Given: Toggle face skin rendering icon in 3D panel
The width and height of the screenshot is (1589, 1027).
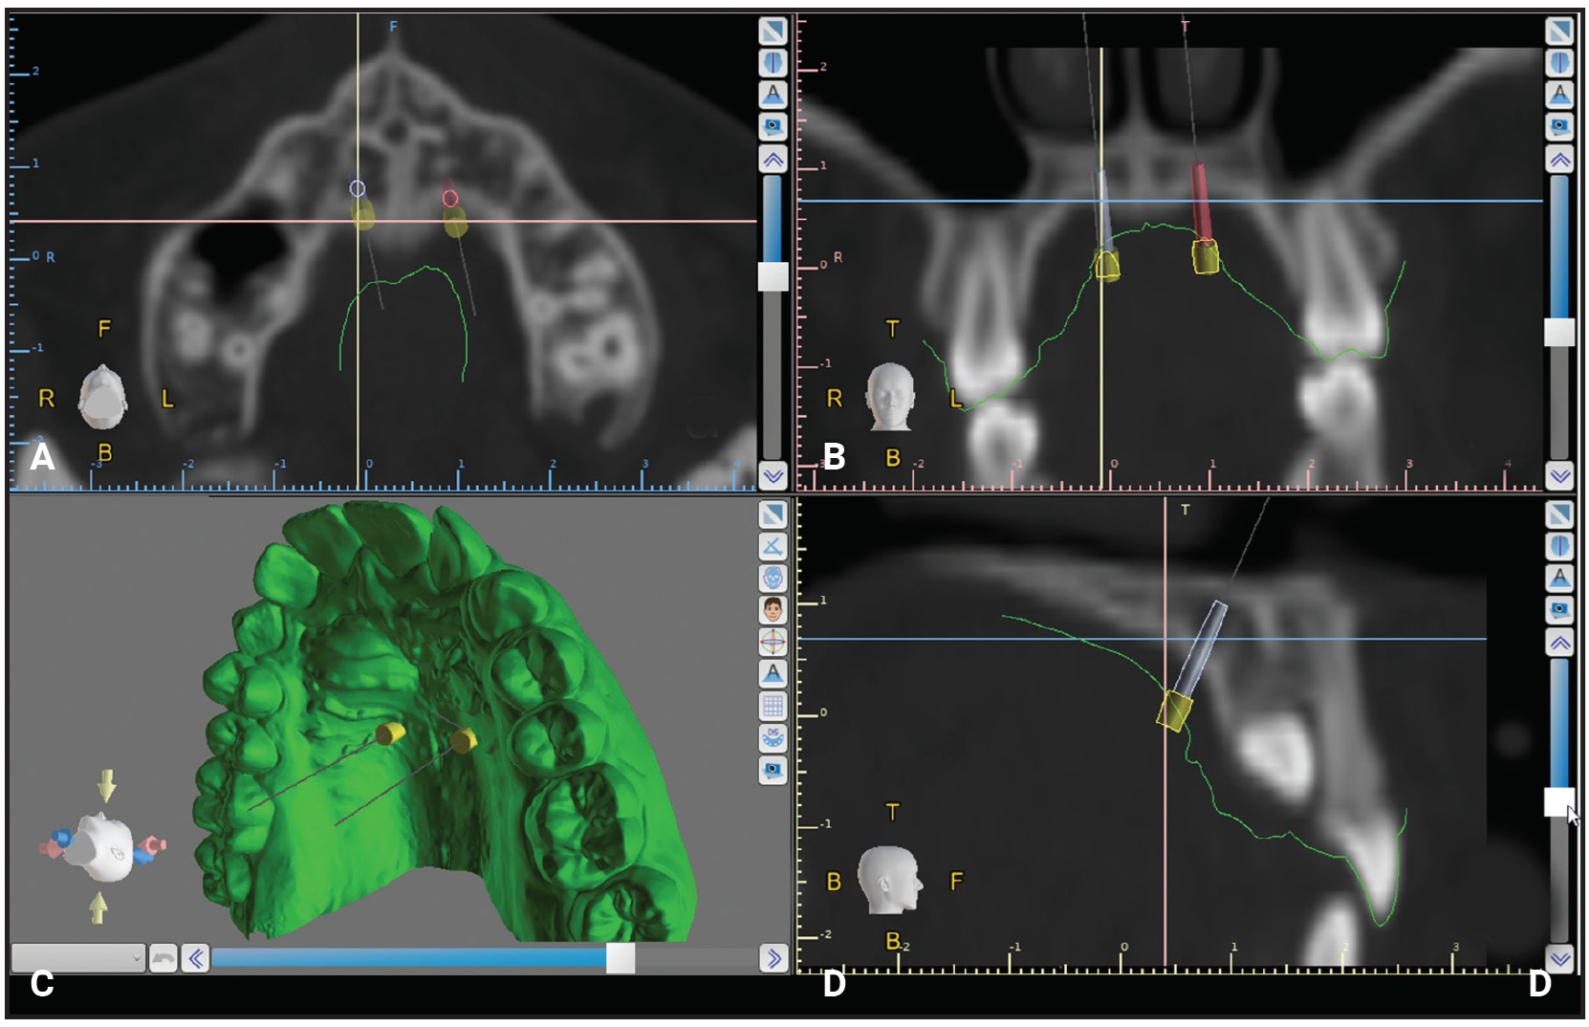Looking at the screenshot, I should [773, 609].
